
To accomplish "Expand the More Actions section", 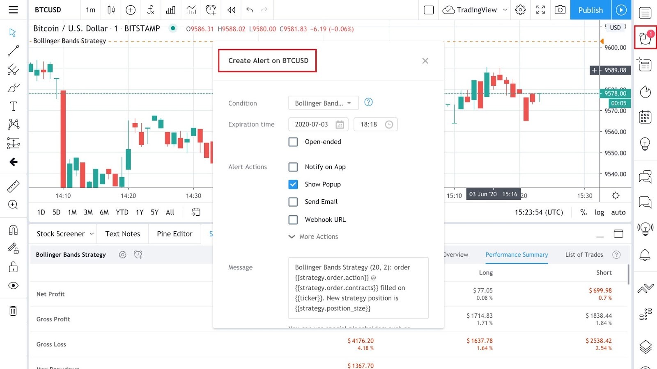I will pyautogui.click(x=313, y=237).
